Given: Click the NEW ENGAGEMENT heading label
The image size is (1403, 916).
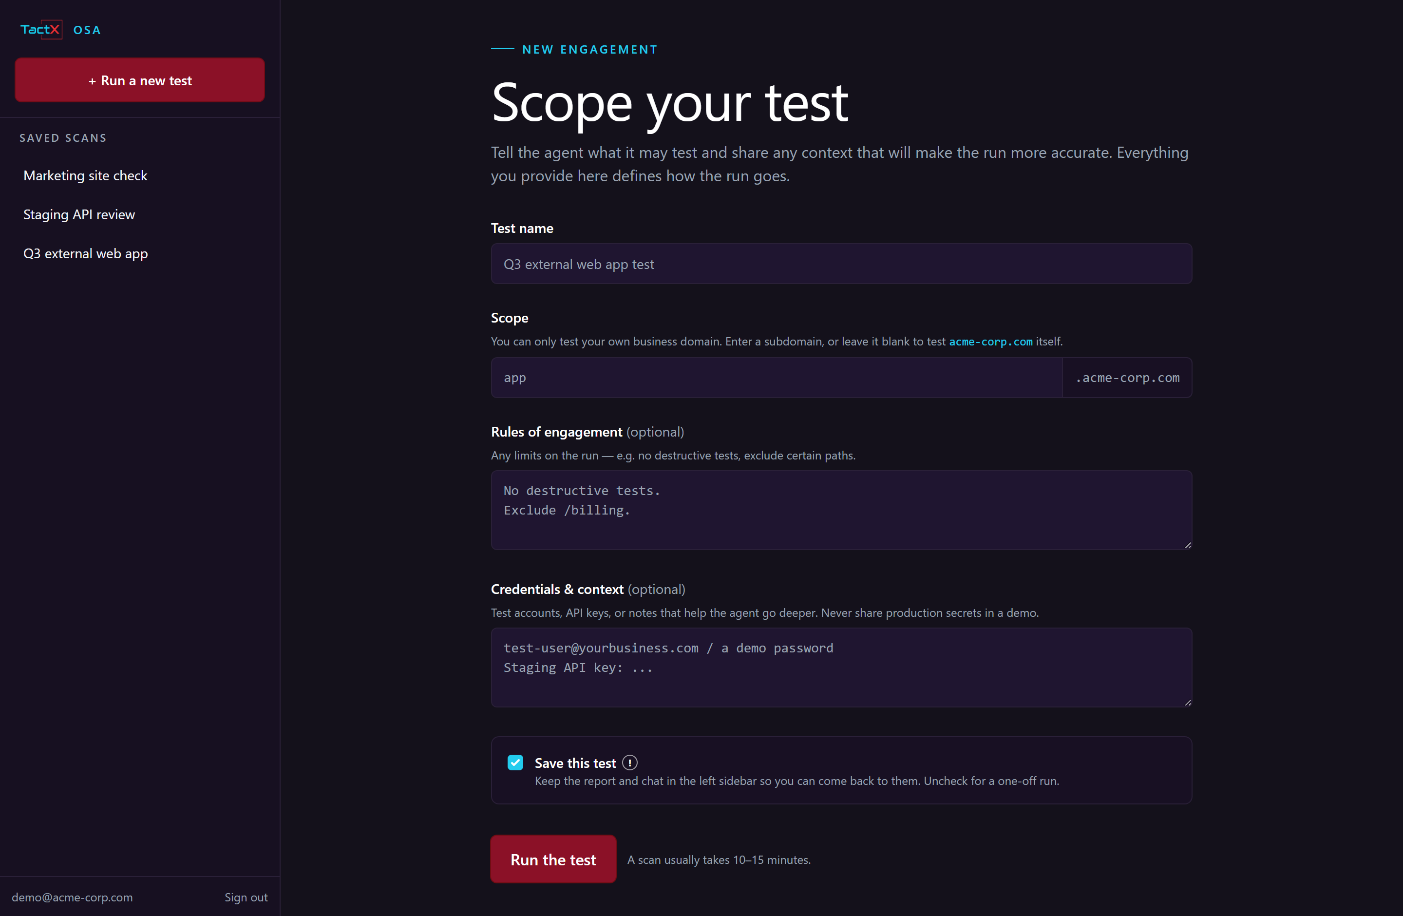Looking at the screenshot, I should pos(589,50).
